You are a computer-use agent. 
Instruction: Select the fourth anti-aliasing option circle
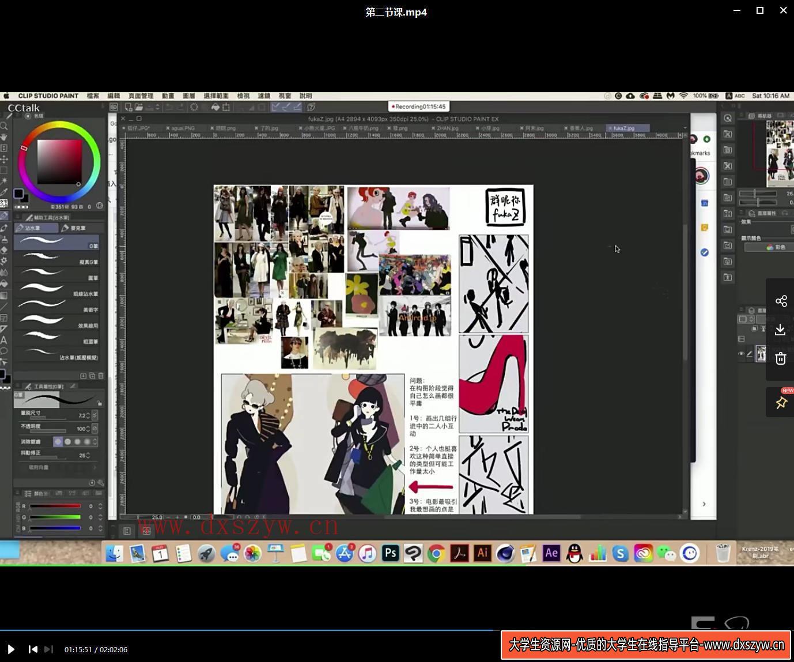[87, 442]
